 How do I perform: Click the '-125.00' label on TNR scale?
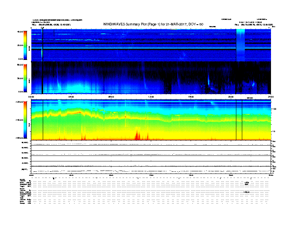click(x=20, y=102)
